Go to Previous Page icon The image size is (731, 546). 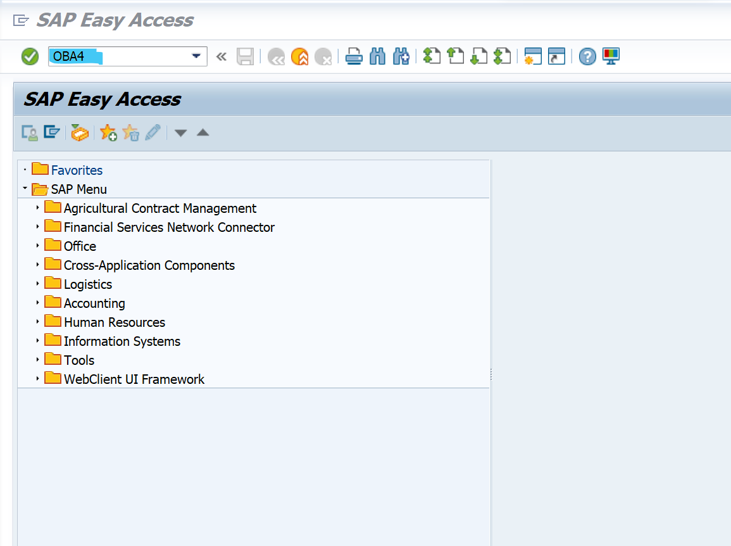456,56
